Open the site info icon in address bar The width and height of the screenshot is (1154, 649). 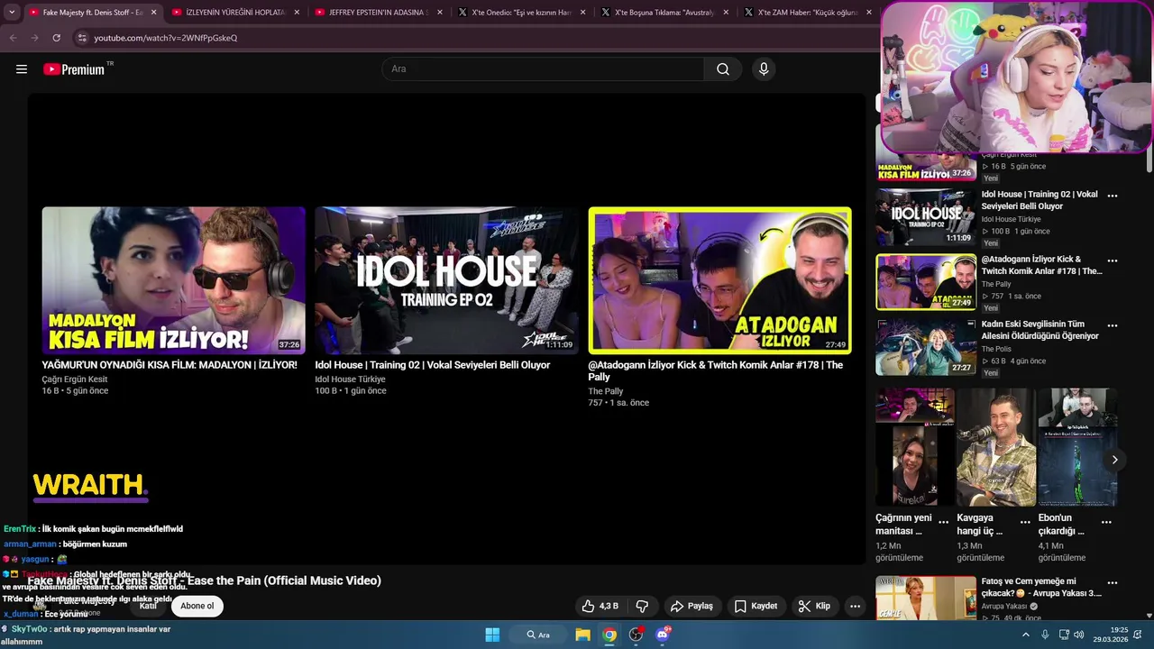pos(82,38)
